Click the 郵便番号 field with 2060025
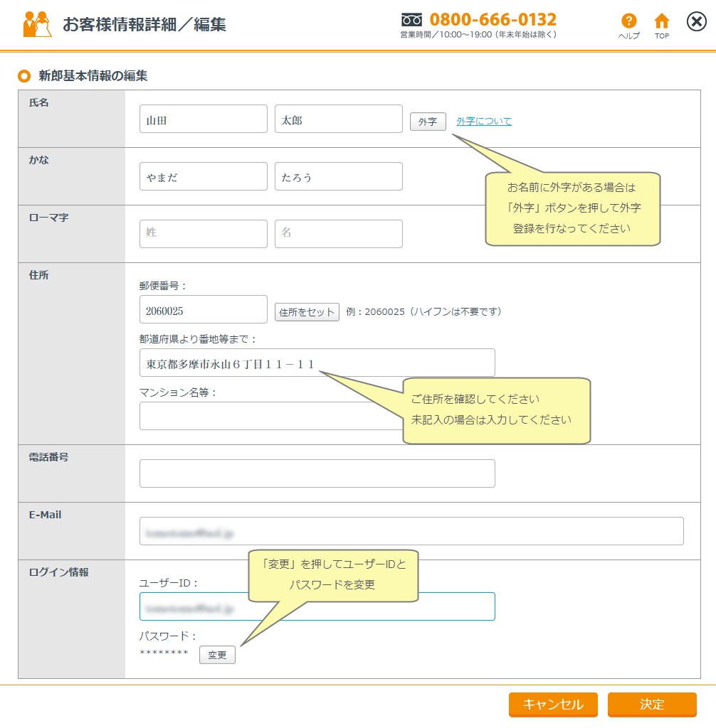Image resolution: width=716 pixels, height=728 pixels. 203,310
